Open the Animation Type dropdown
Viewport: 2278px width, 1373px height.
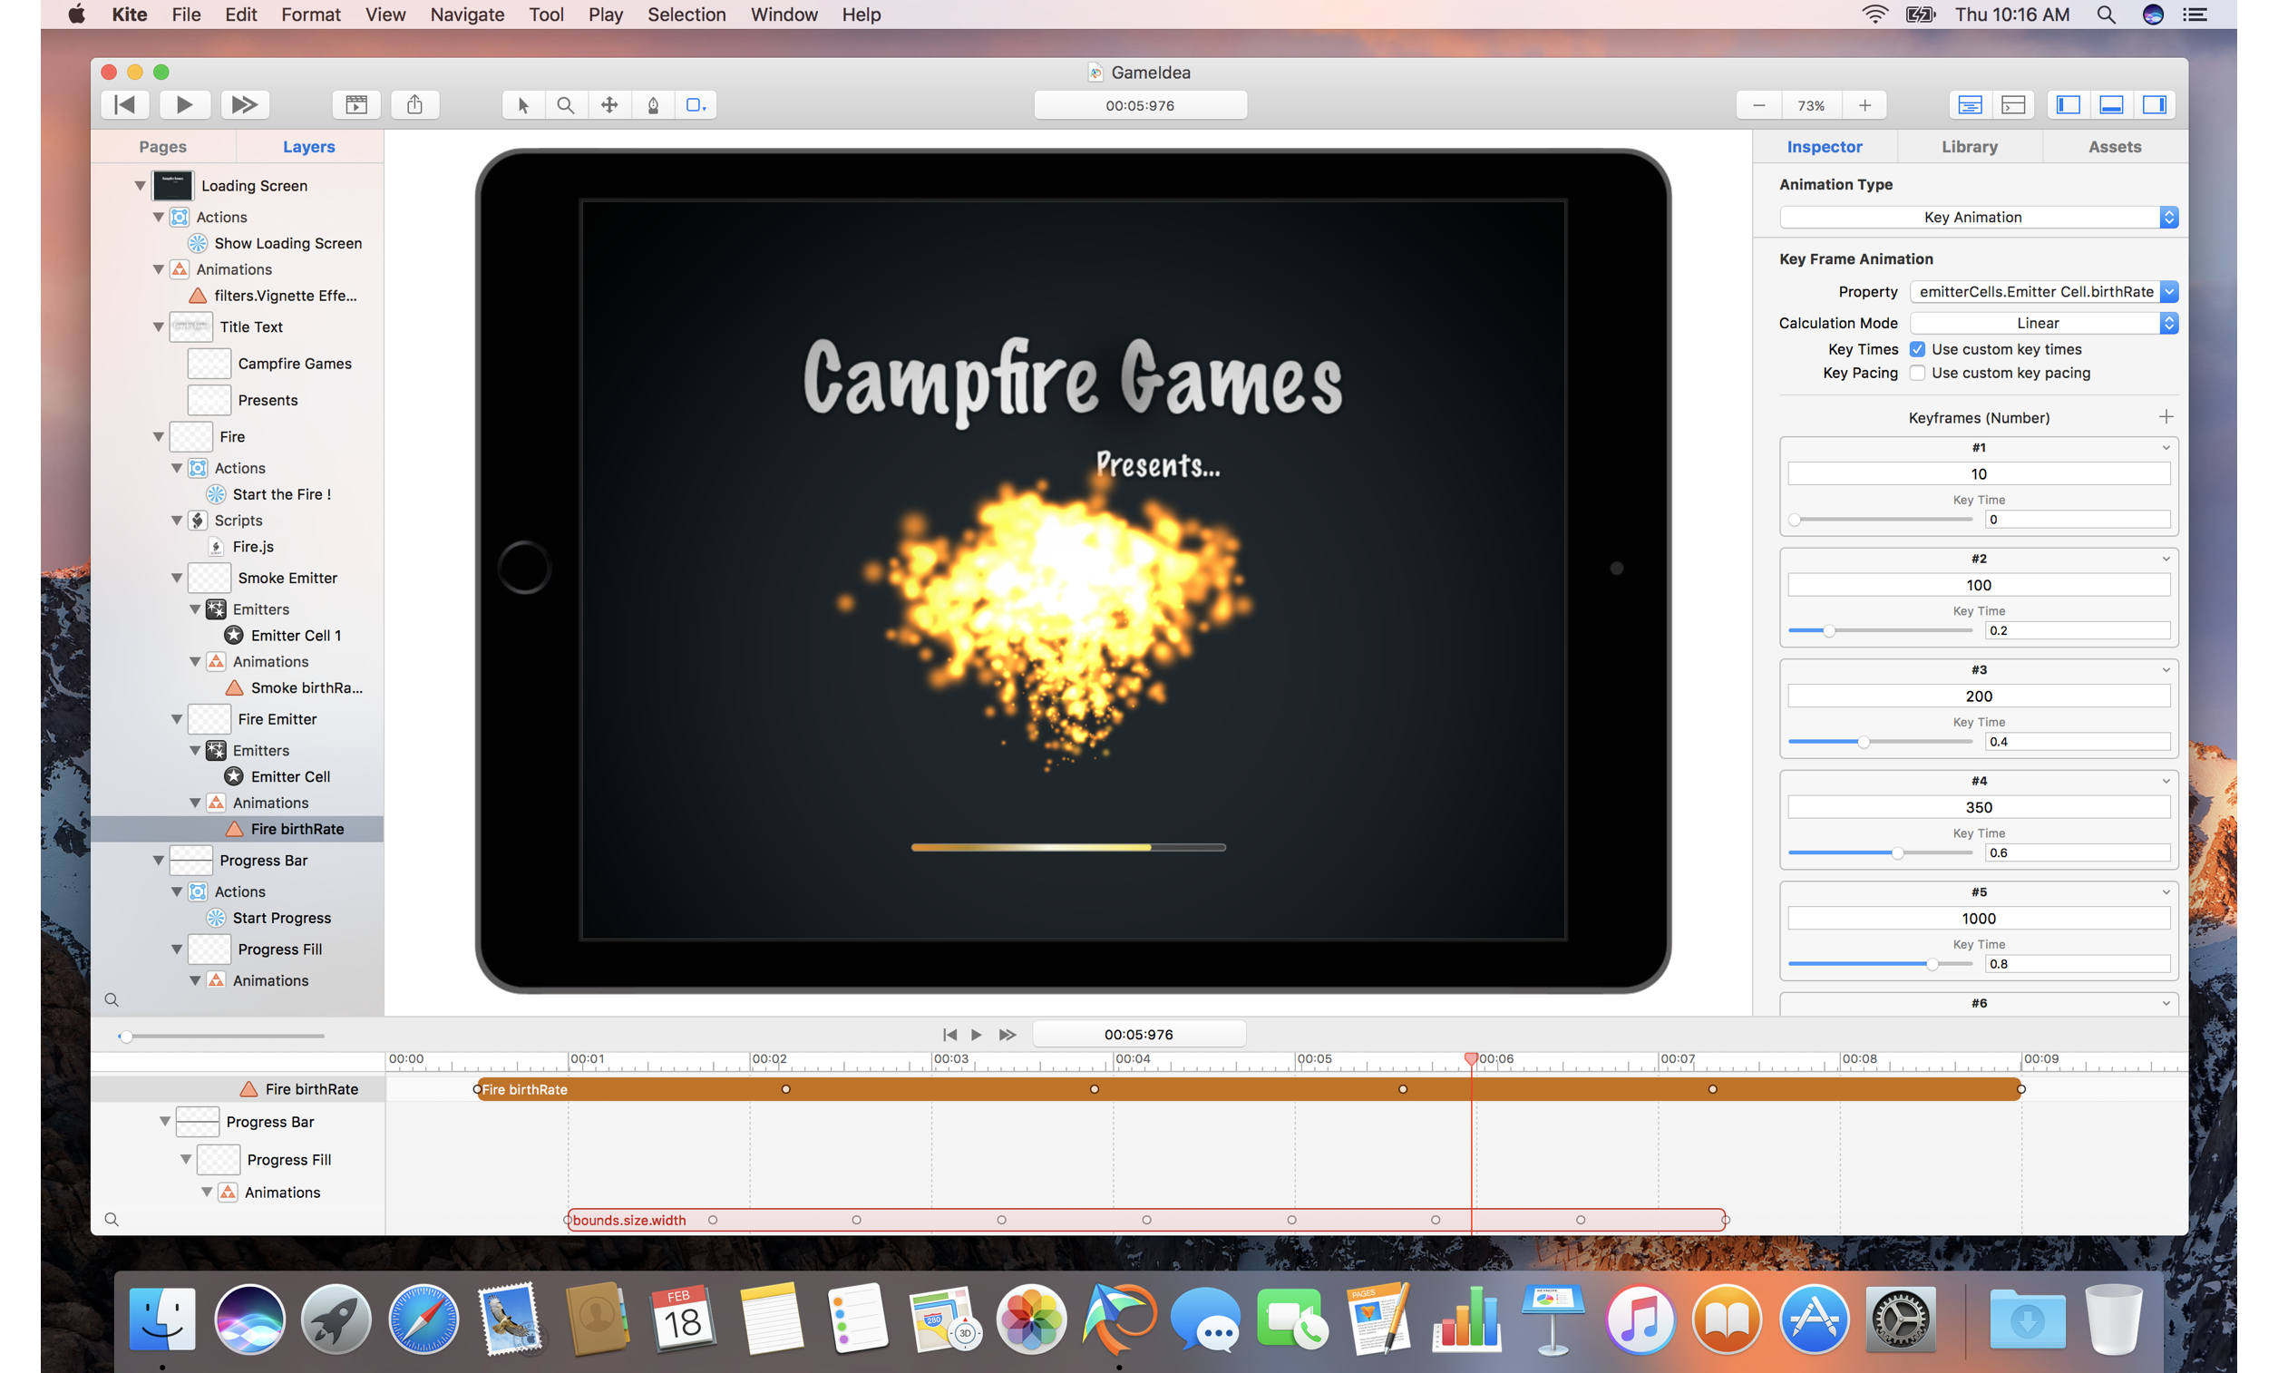pyautogui.click(x=1979, y=218)
